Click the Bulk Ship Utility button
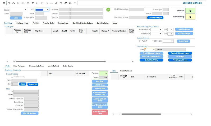Viewport: 211px width, 126px height. [x=151, y=60]
